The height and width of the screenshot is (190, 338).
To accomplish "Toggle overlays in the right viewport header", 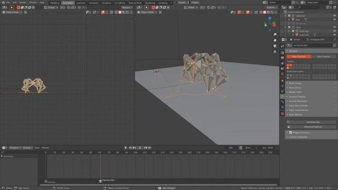I will (x=248, y=12).
